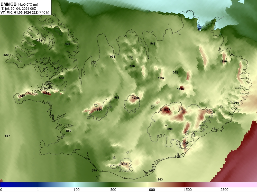The height and width of the screenshot is (192, 257).
Task: Click the 'IT: þri. 30. 04. 2024 06Z' line
Action: pos(18,9)
